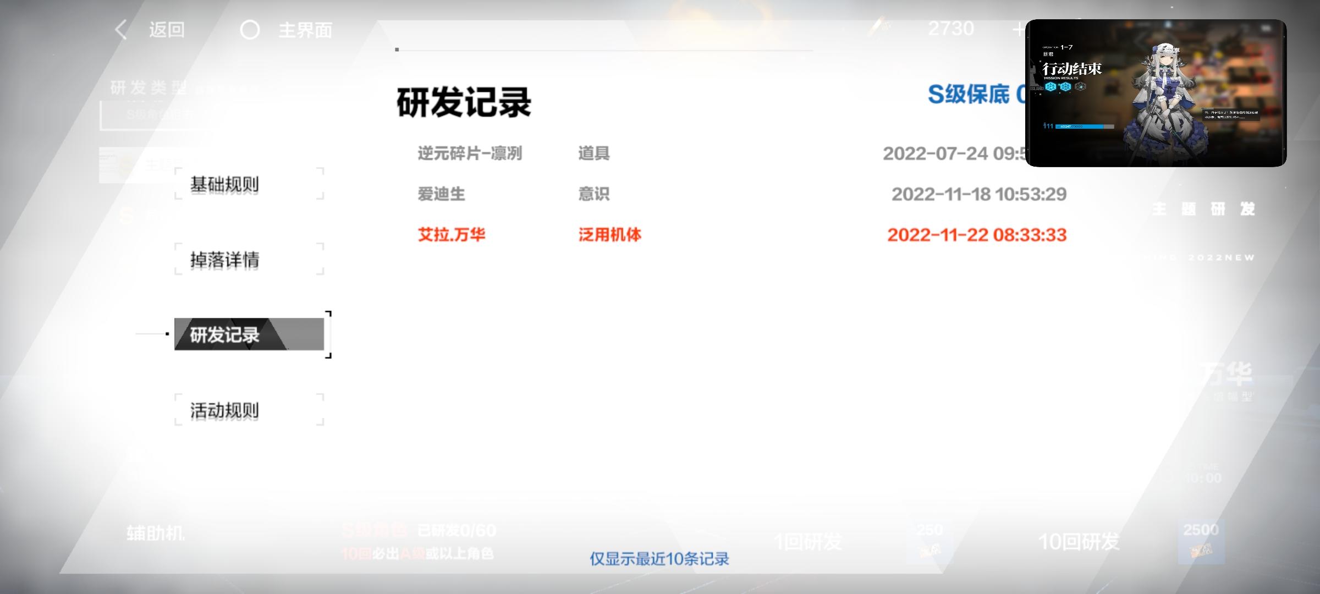Select the 爱迪生 record row

(441, 194)
